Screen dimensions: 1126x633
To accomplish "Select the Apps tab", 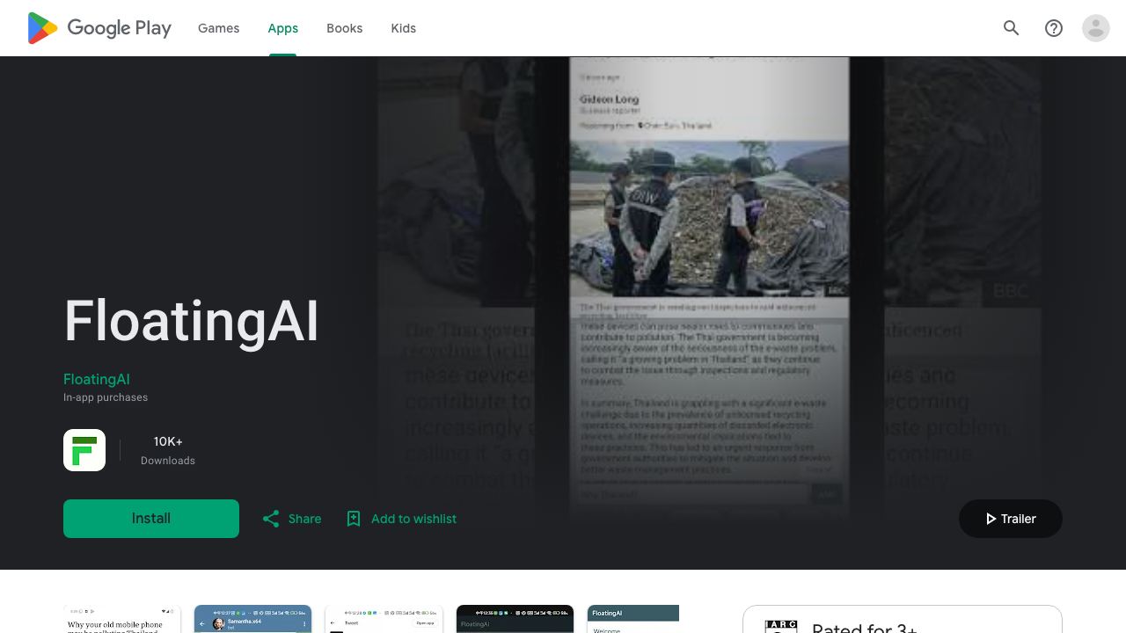I will [x=283, y=28].
